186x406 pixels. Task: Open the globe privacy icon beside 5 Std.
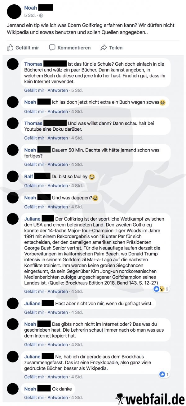coord(41,15)
